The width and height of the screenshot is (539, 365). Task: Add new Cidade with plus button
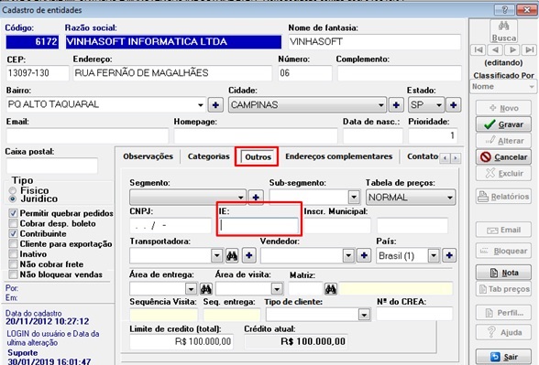point(396,104)
